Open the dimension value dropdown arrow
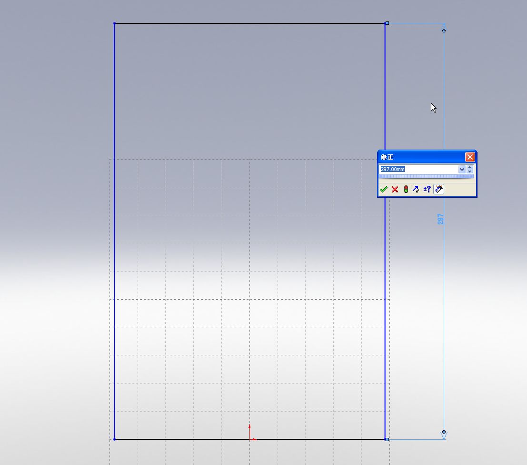This screenshot has width=527, height=465. pos(462,169)
